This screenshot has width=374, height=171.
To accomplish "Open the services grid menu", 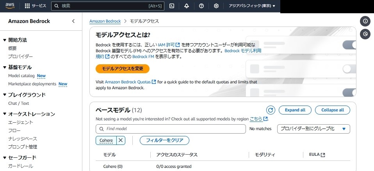I will [x=36, y=6].
